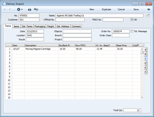The image size is (154, 117).
Task: Enable the Tel. Message checkbox
Action: 132,31
